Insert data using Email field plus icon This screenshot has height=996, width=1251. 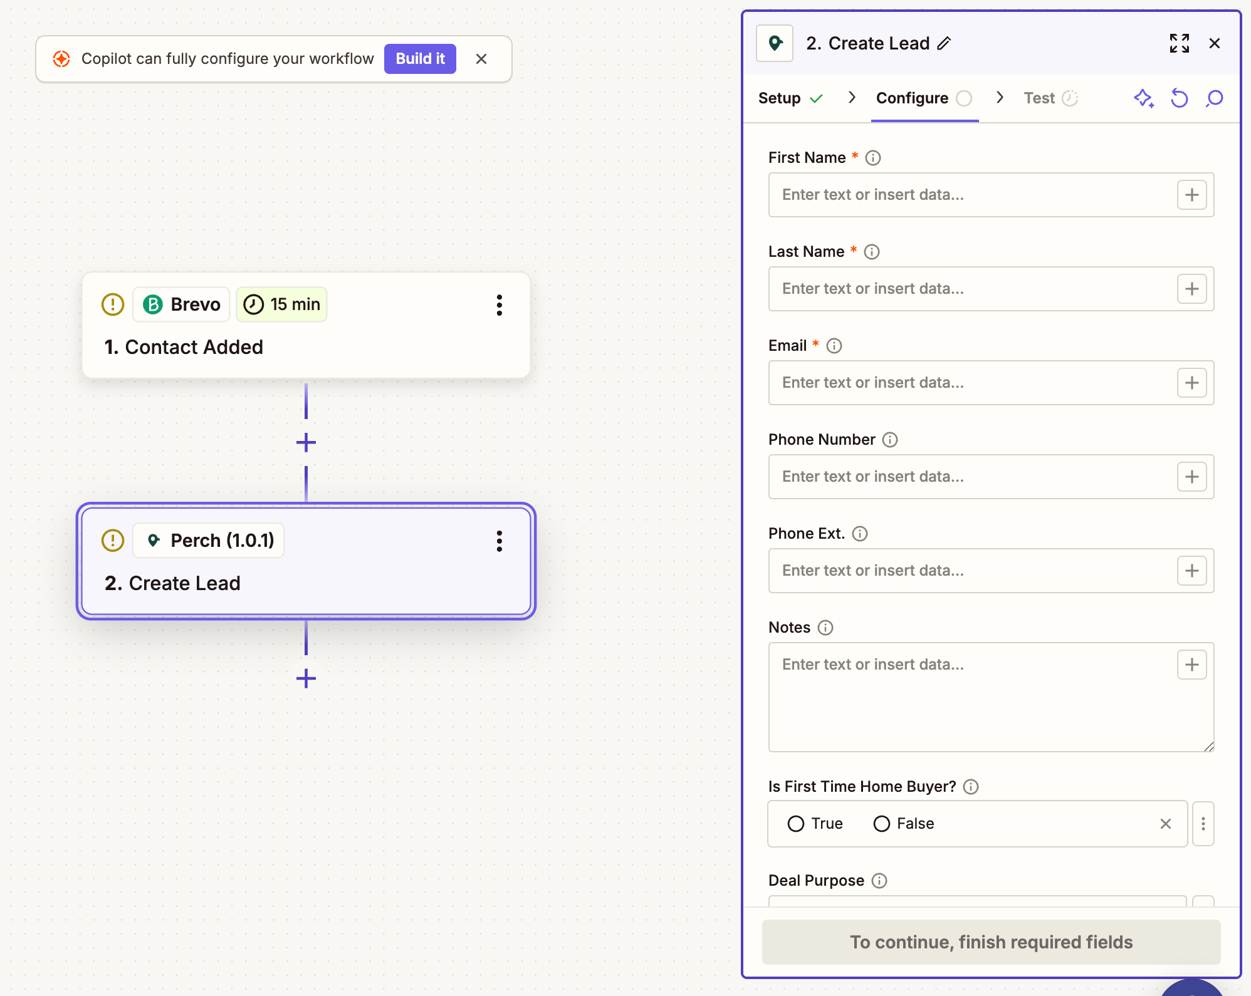(x=1191, y=383)
